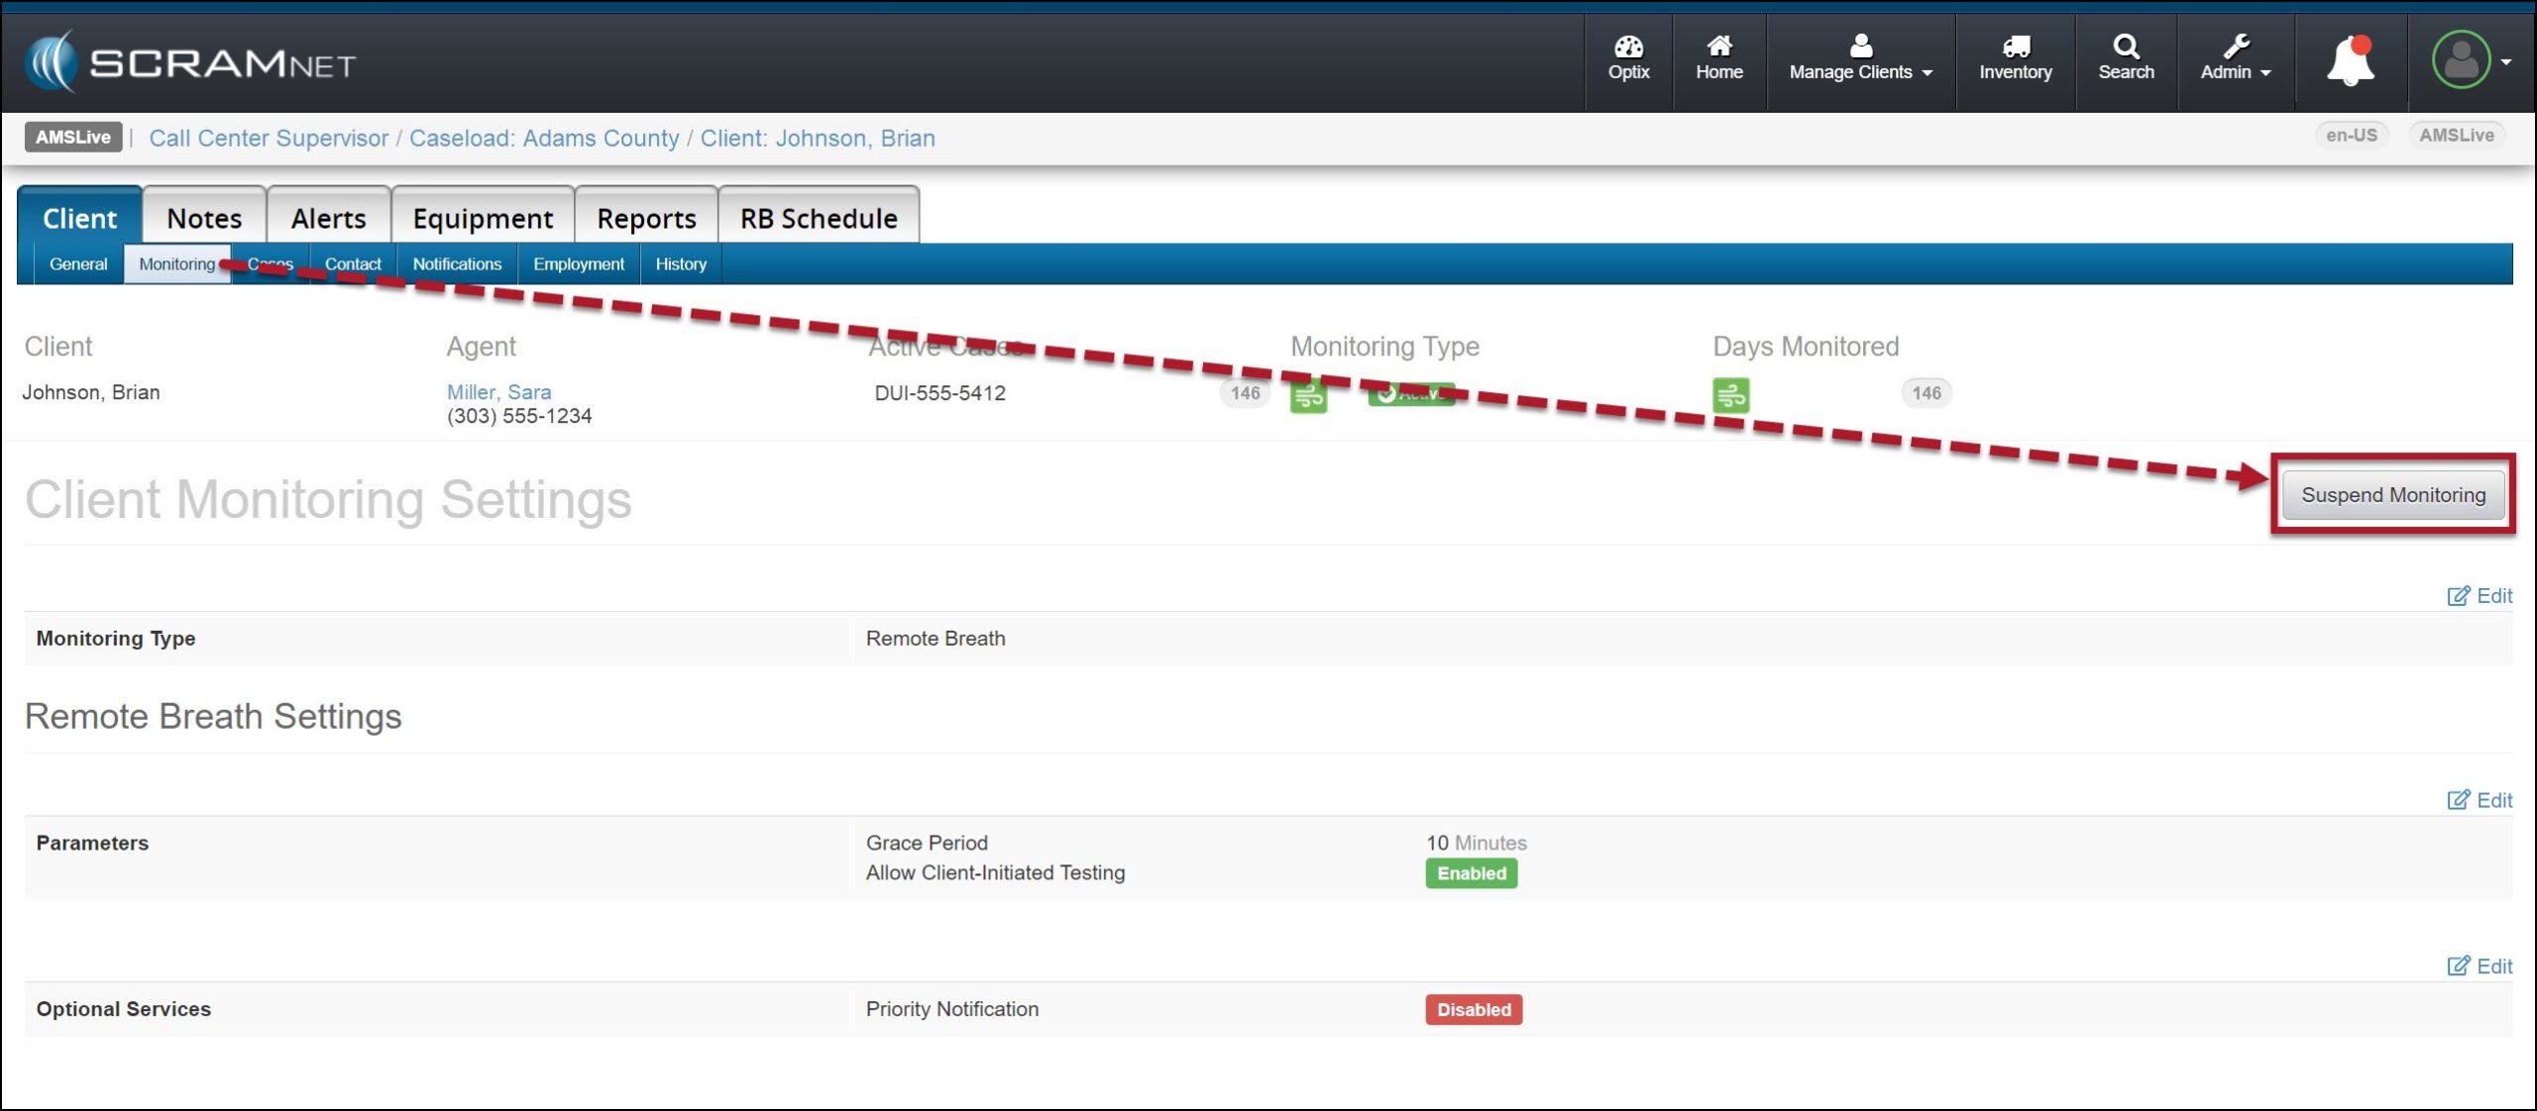Open the Optix dashboard icon
The width and height of the screenshot is (2537, 1111).
(x=1628, y=58)
